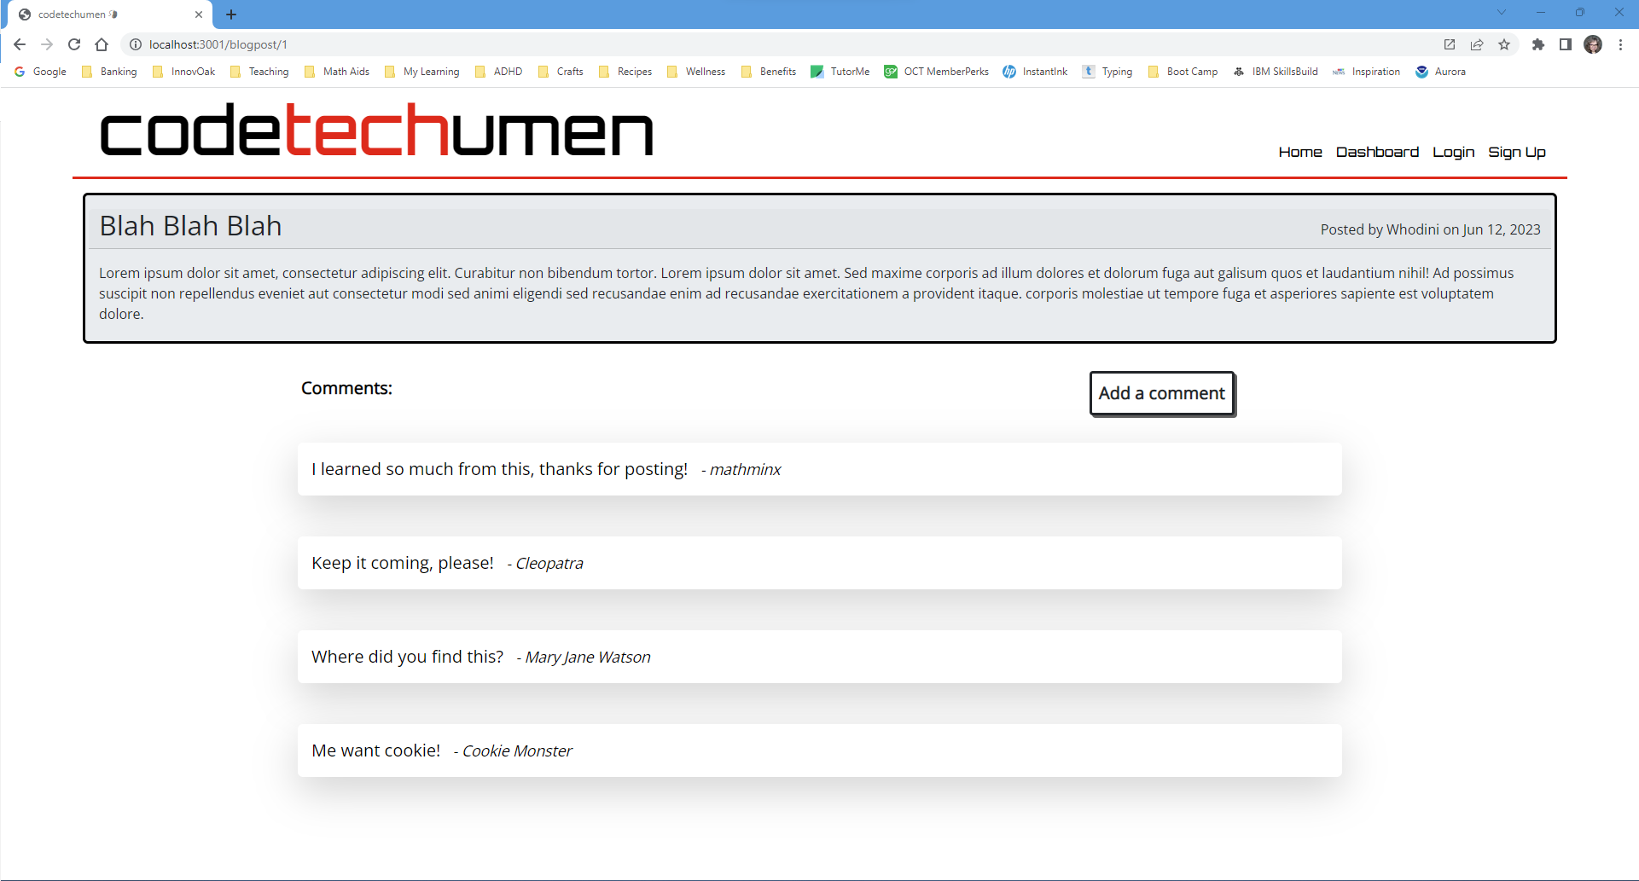Open the TutorMe bookmark
Image resolution: width=1639 pixels, height=881 pixels.
[x=840, y=72]
